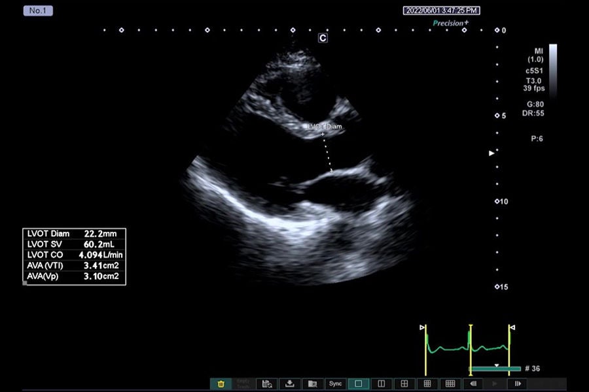
Task: Click the focus position arrow on depth scale
Action: [491, 153]
